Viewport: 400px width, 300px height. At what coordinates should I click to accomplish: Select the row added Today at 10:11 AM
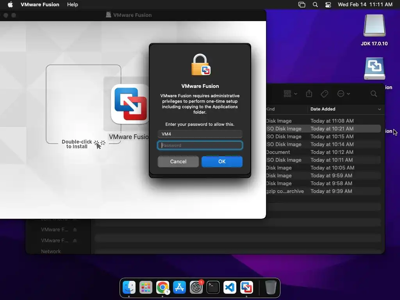pos(323,160)
